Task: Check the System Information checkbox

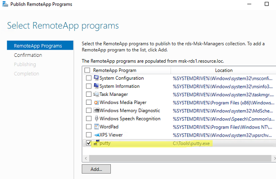Action: pos(89,86)
